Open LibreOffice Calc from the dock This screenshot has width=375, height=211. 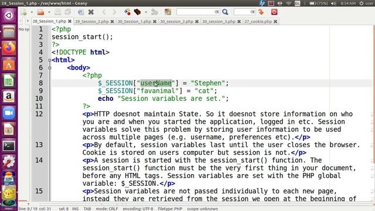(9, 81)
